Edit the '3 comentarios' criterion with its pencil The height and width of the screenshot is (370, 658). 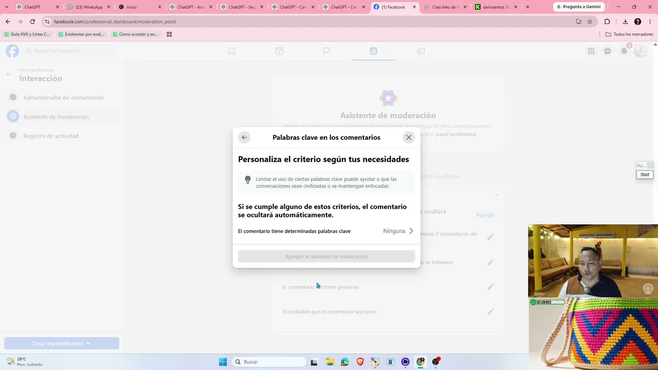point(490,237)
